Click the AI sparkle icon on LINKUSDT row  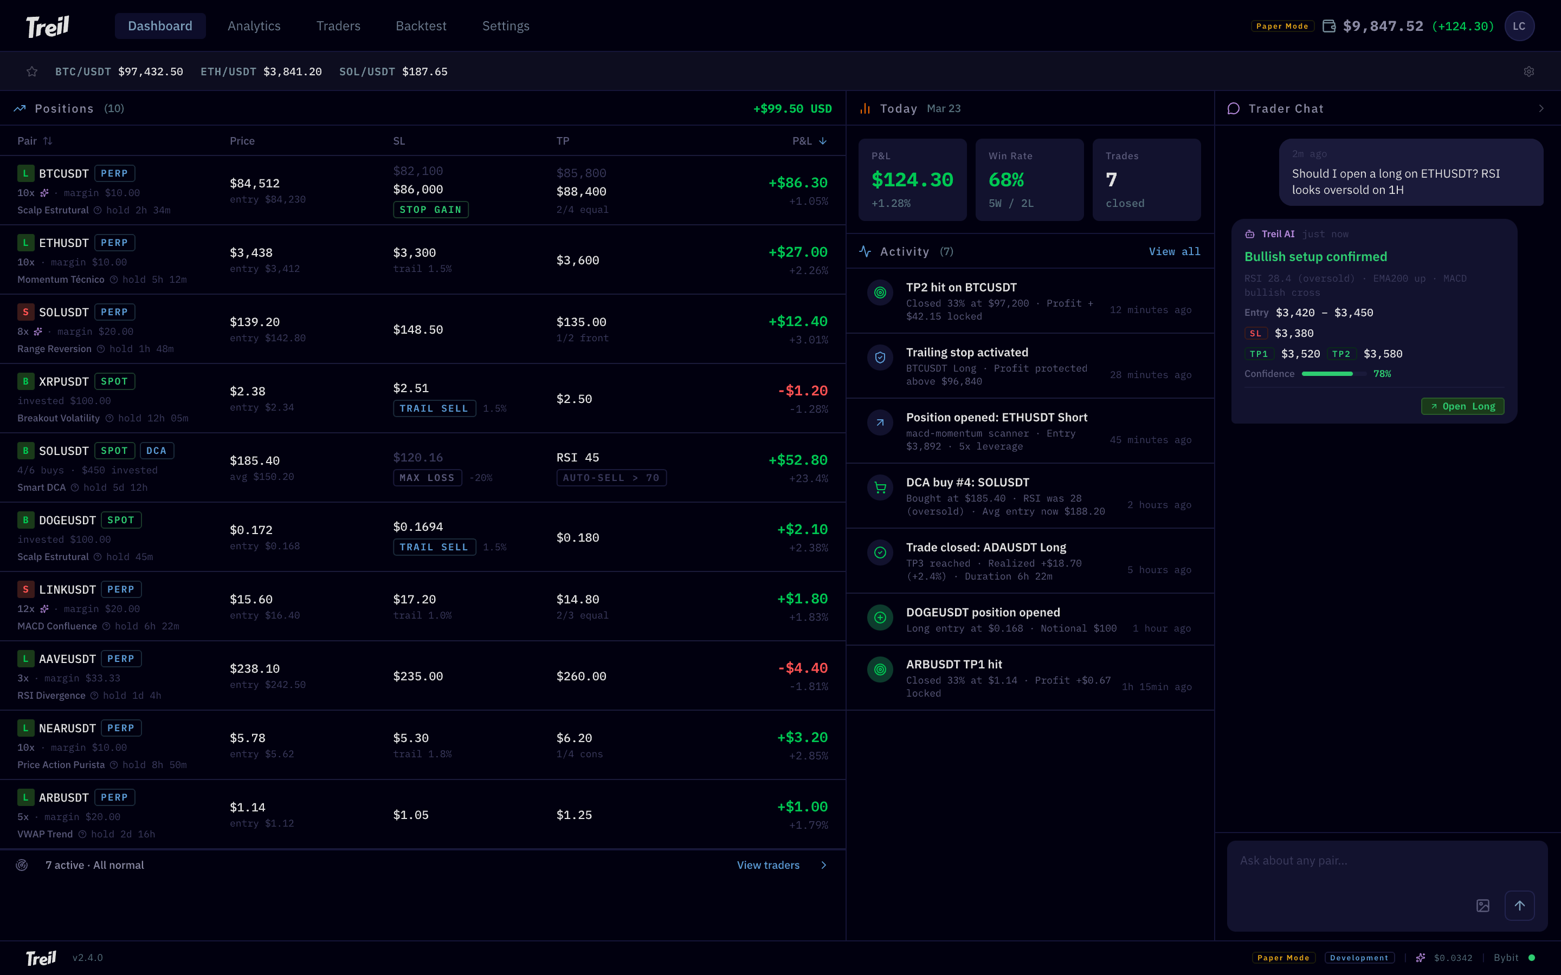coord(44,609)
